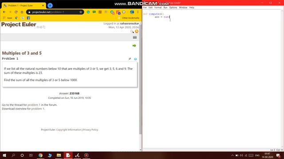The image size is (284, 159).
Task: Select the Problem 1 - Project Euler tab
Action: 24,6
